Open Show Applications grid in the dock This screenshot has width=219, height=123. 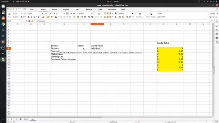coord(3,120)
